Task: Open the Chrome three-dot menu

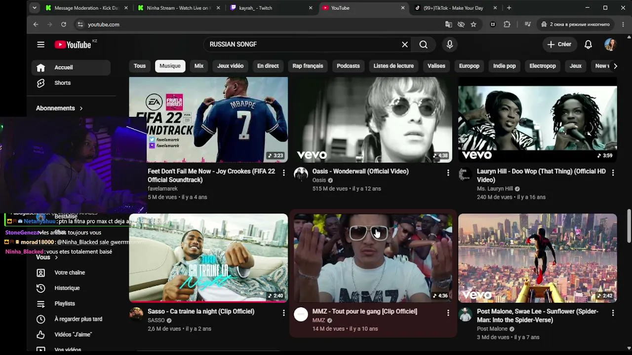Action: pyautogui.click(x=623, y=24)
